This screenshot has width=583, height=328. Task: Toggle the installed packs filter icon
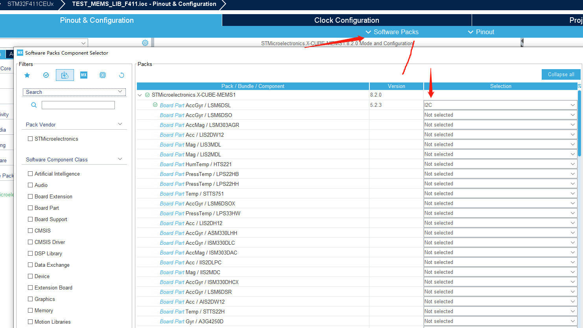(x=65, y=75)
